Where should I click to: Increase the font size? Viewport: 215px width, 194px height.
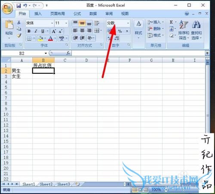pyautogui.click(x=54, y=31)
